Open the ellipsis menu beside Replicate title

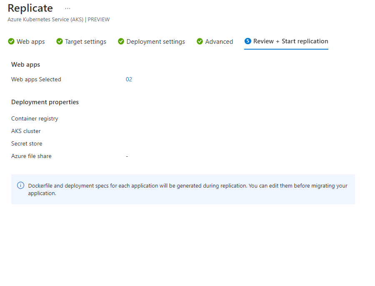(x=67, y=8)
